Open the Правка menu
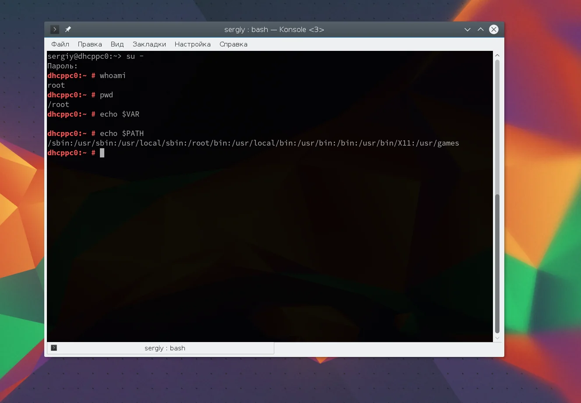Screen dimensions: 581x403 click(x=90, y=44)
